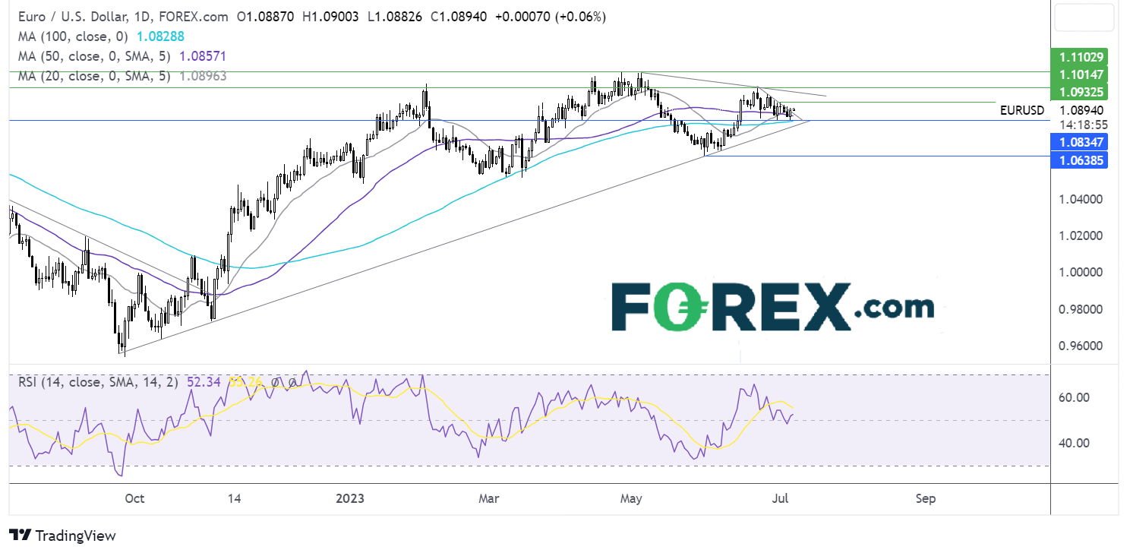The width and height of the screenshot is (1130, 553).
Task: Click the May label on time axis
Action: pyautogui.click(x=631, y=499)
